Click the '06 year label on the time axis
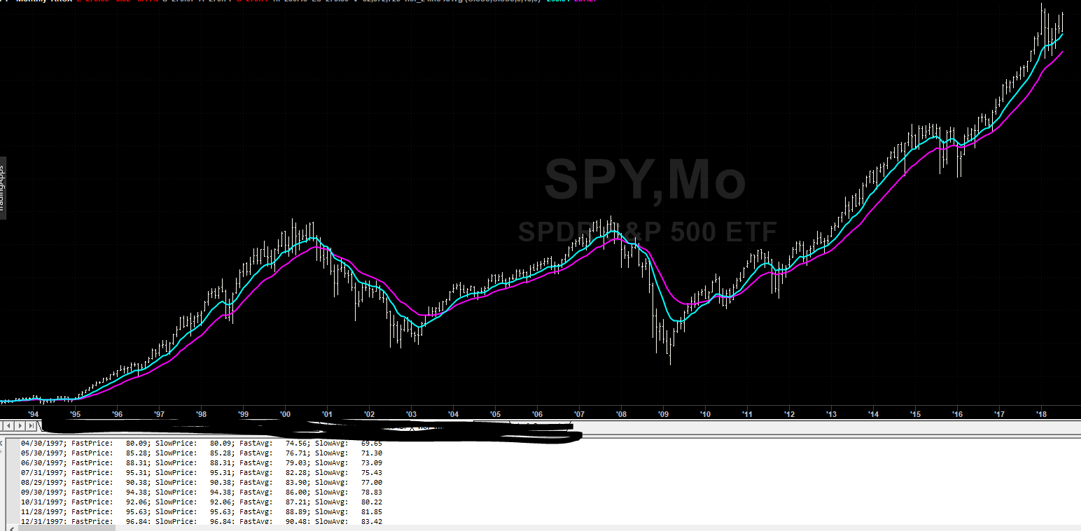Image resolution: width=1081 pixels, height=531 pixels. [537, 413]
